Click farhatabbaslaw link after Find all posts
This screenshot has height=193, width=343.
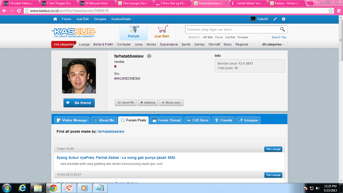(111, 132)
